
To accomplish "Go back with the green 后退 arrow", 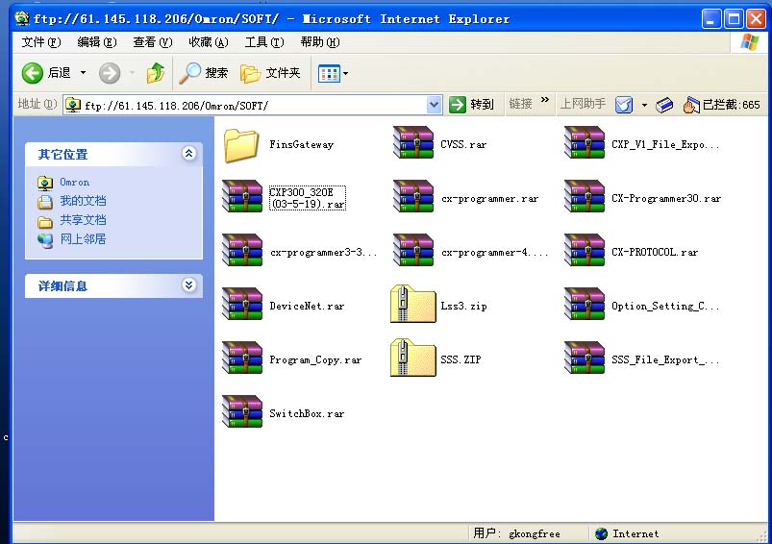I will (33, 73).
